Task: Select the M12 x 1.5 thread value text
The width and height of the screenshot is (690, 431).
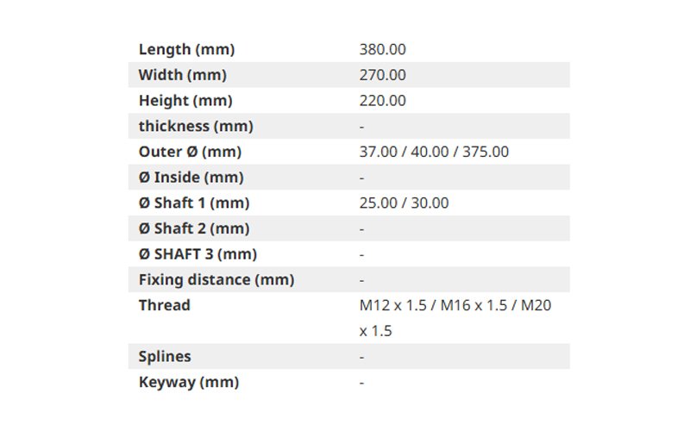Action: [393, 305]
